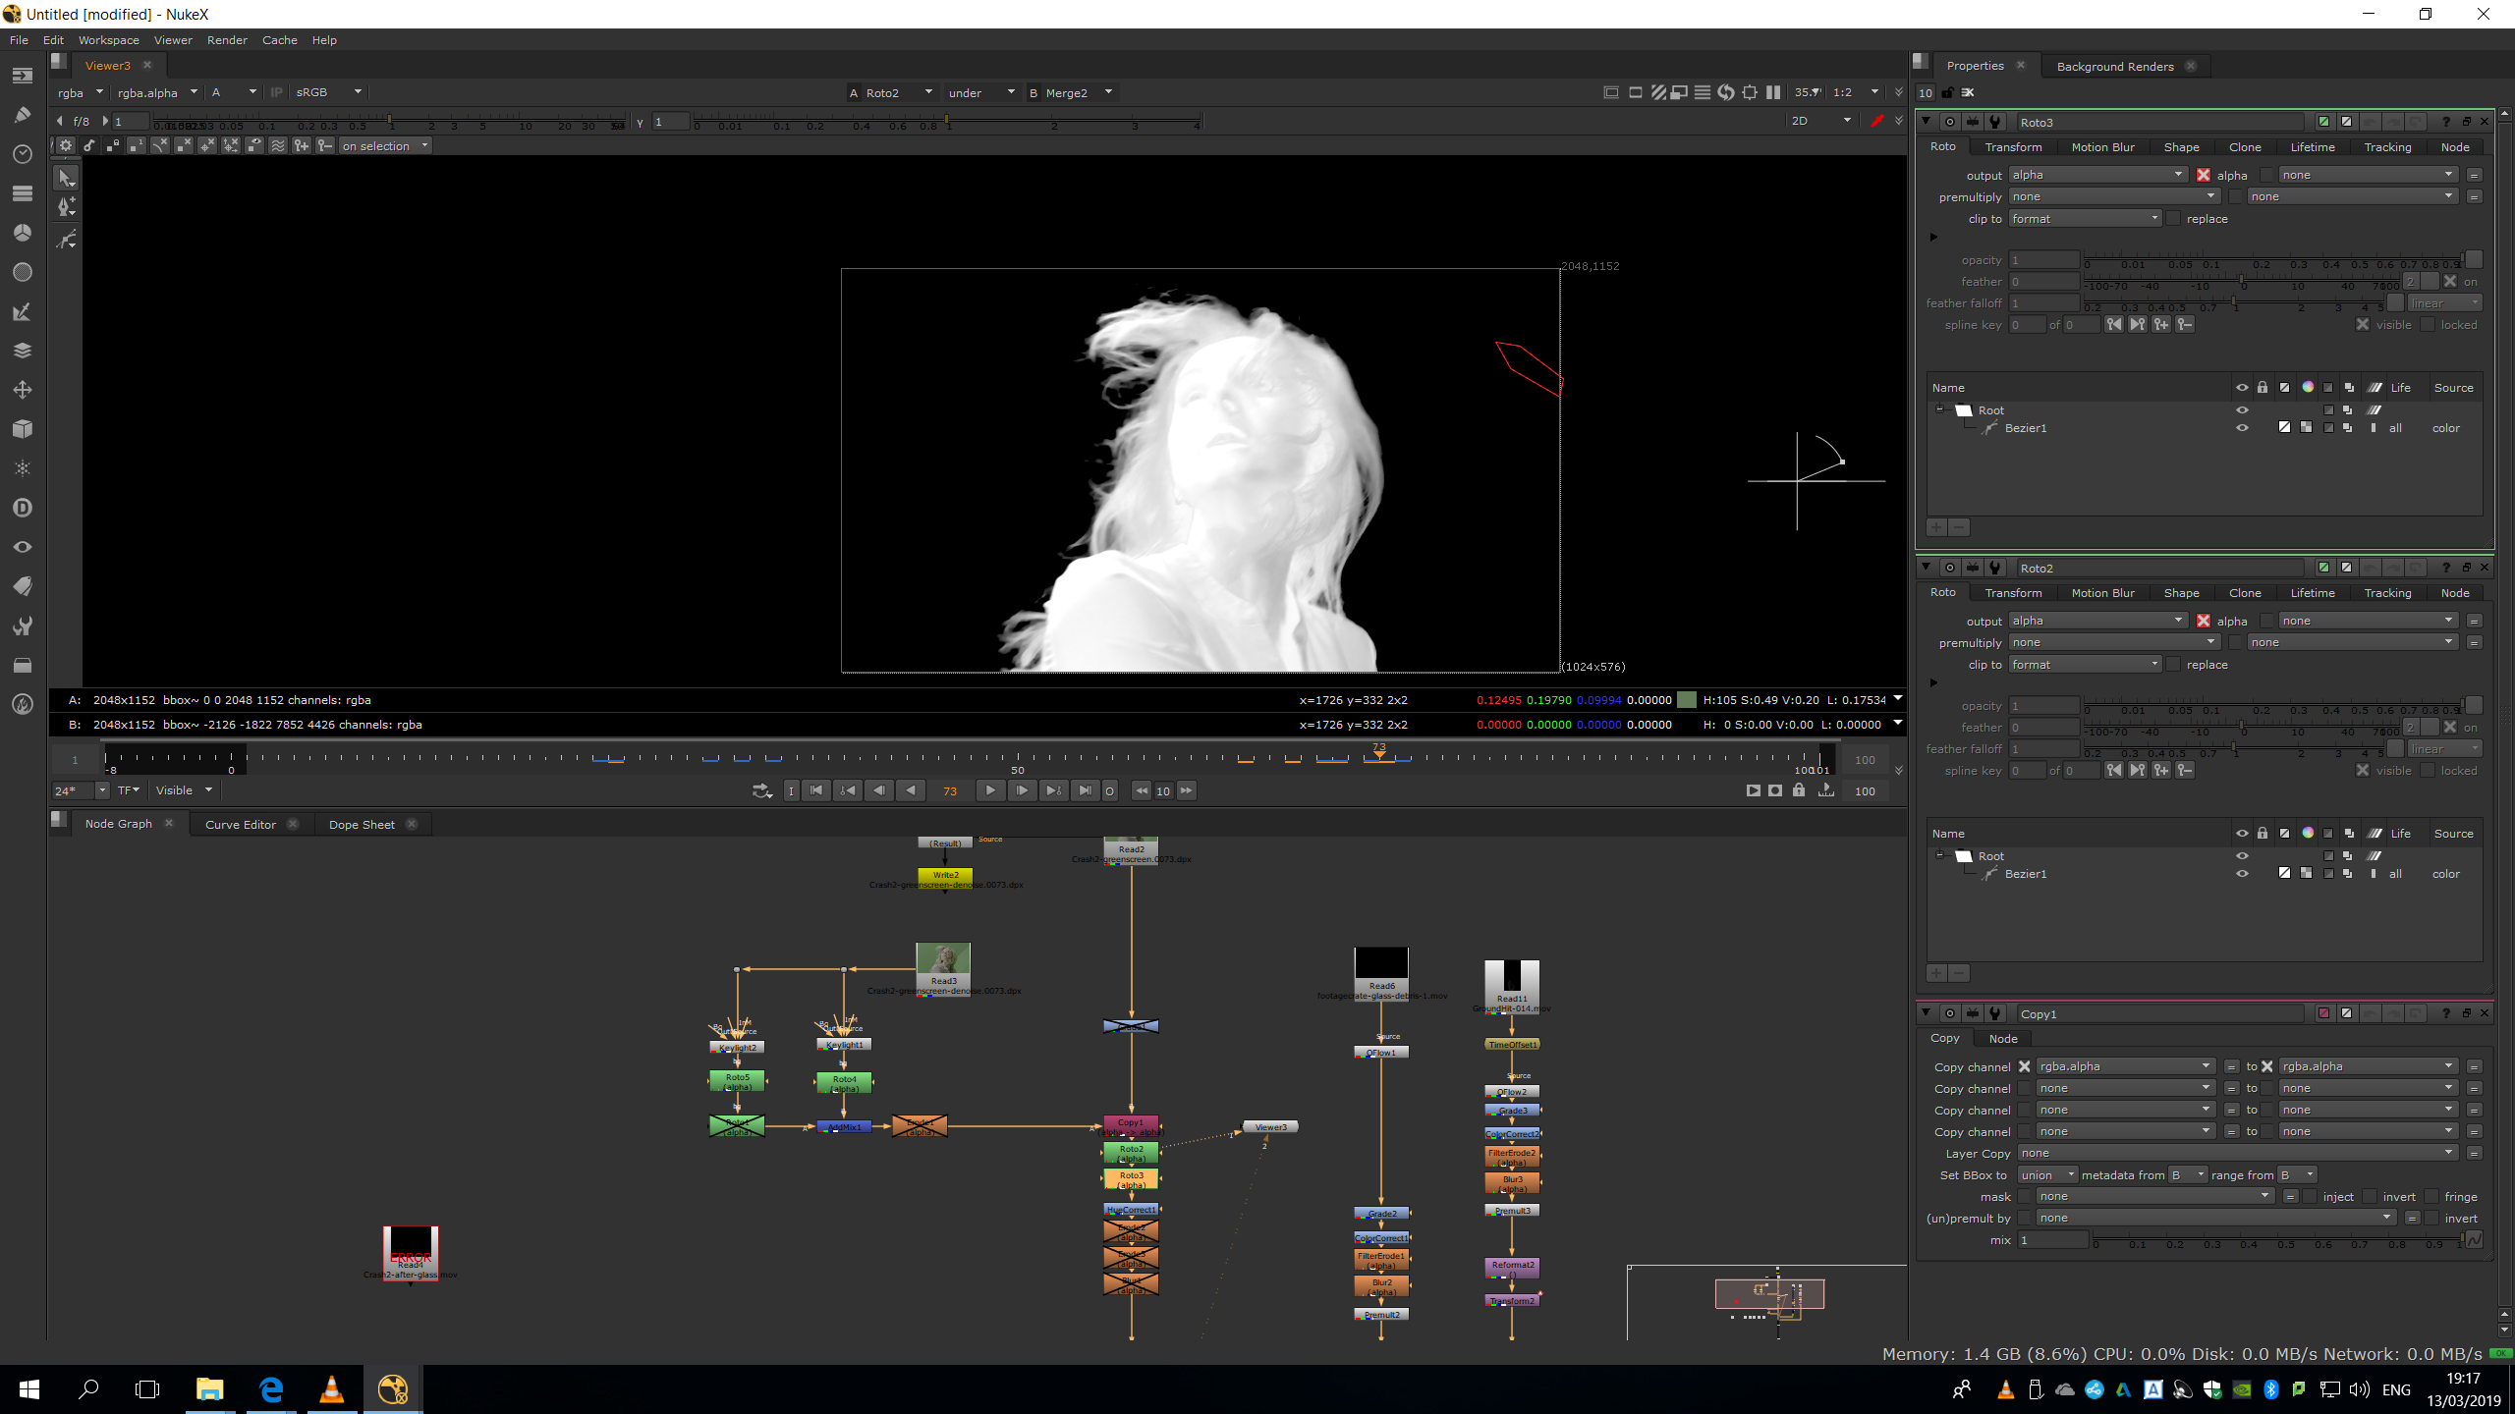Click the Roto3 Motion Blur tab
Image resolution: width=2515 pixels, height=1414 pixels.
2102,147
